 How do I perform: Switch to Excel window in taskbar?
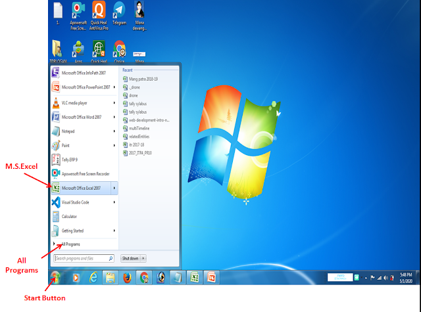pos(195,278)
